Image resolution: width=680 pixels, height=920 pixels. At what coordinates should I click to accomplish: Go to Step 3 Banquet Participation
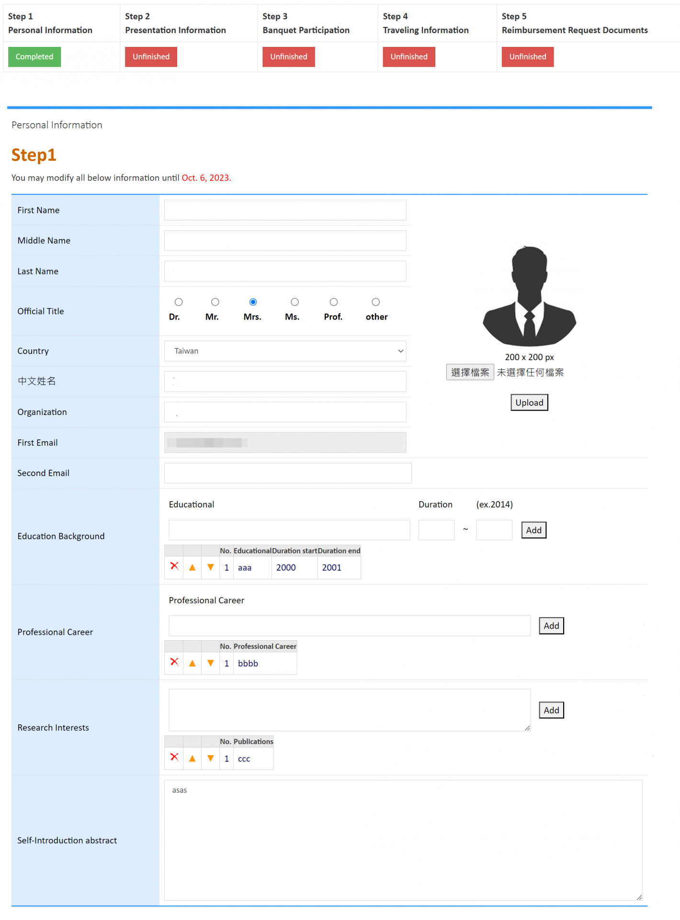tap(306, 23)
